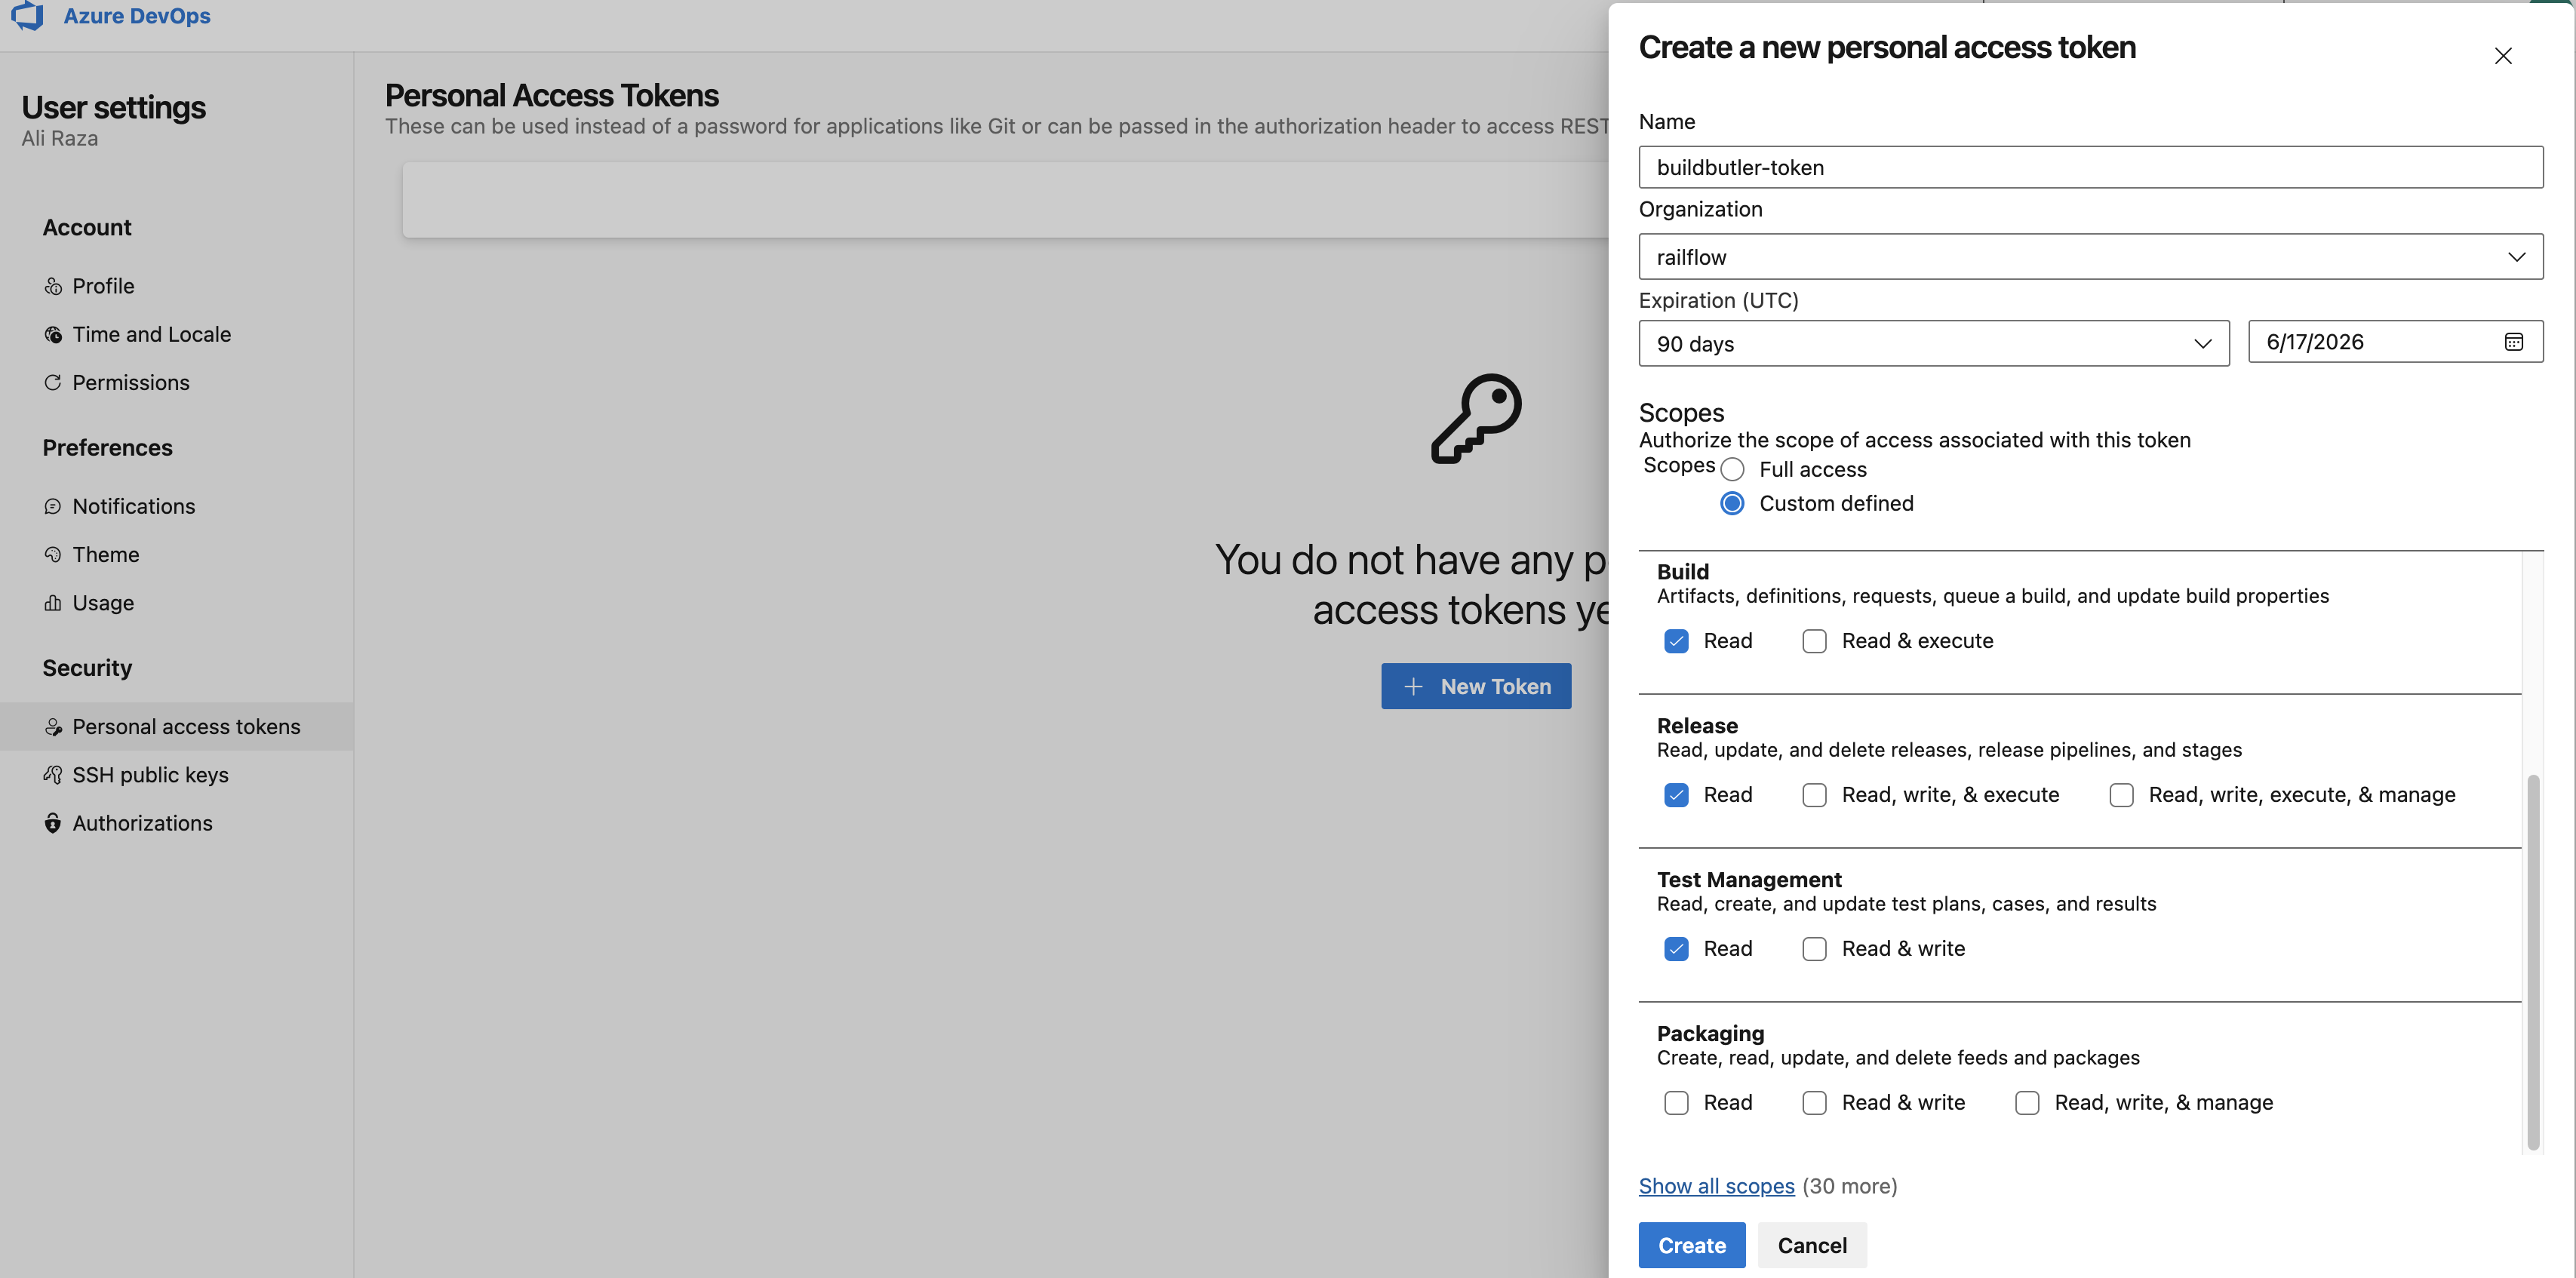Click the Profile icon in sidebar

[53, 286]
